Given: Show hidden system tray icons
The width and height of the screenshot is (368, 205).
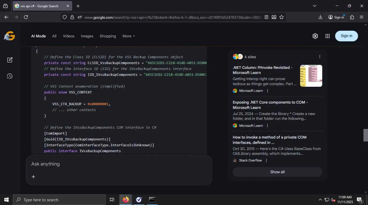Looking at the screenshot, I should point(320,200).
